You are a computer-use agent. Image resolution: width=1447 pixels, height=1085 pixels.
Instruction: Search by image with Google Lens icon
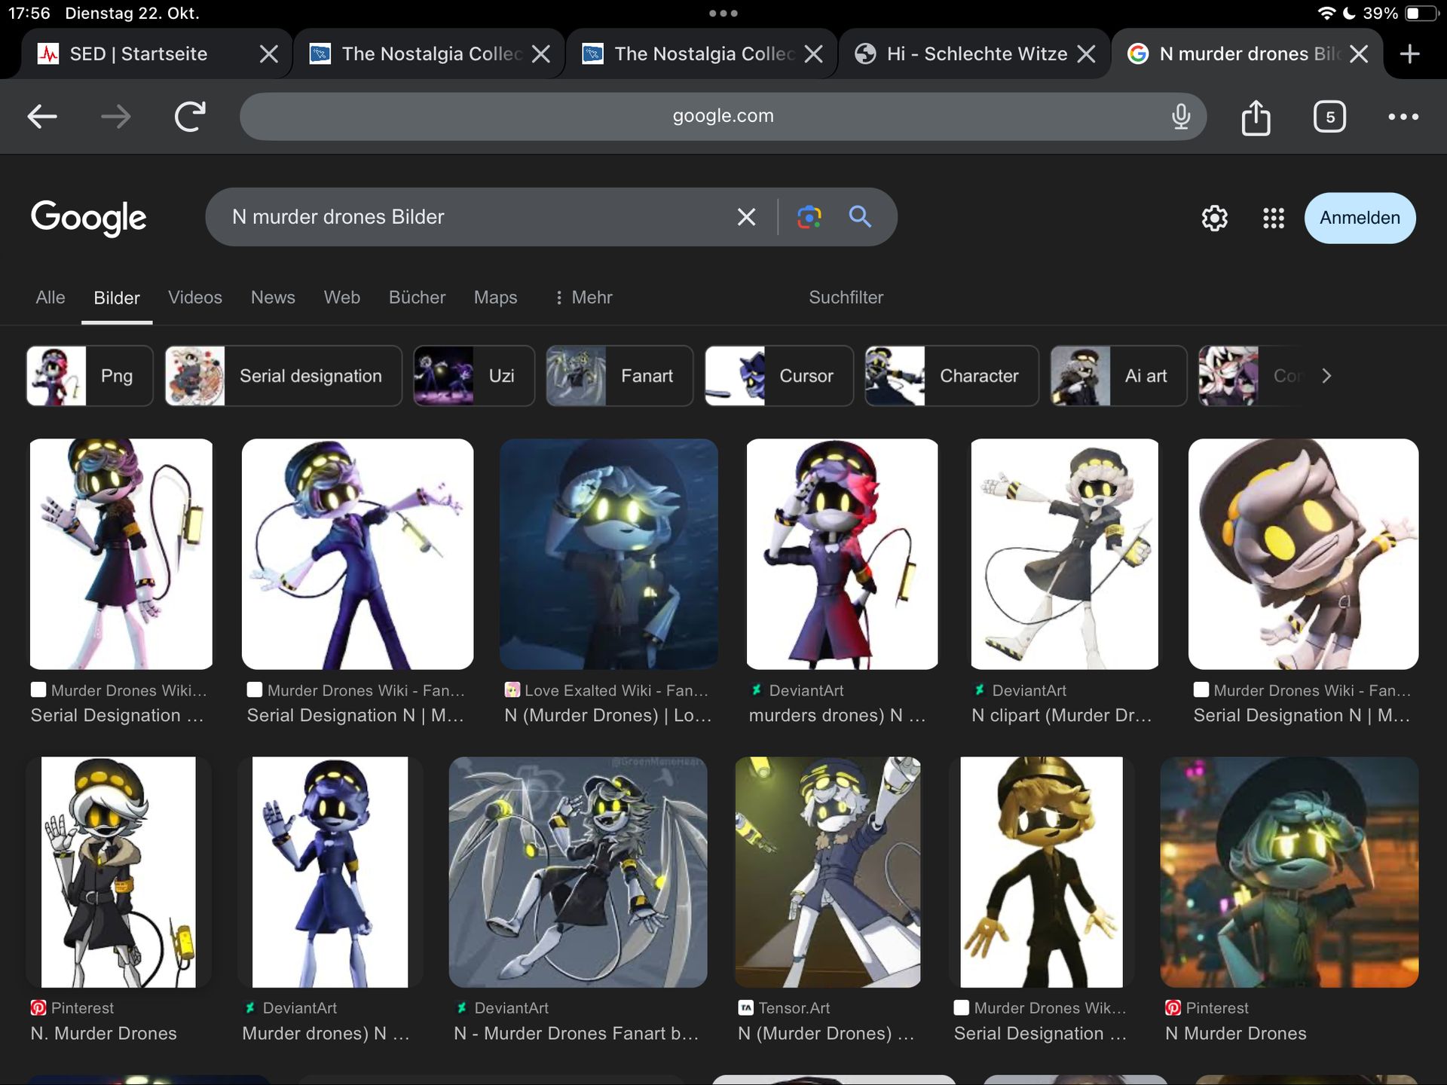[x=809, y=217]
